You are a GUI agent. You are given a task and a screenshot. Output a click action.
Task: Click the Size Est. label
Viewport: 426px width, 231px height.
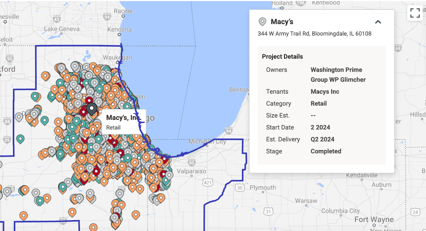[278, 115]
